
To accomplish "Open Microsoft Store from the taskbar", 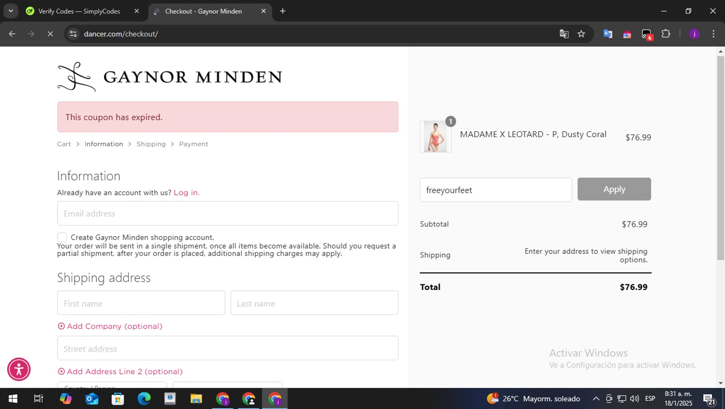I will (118, 399).
